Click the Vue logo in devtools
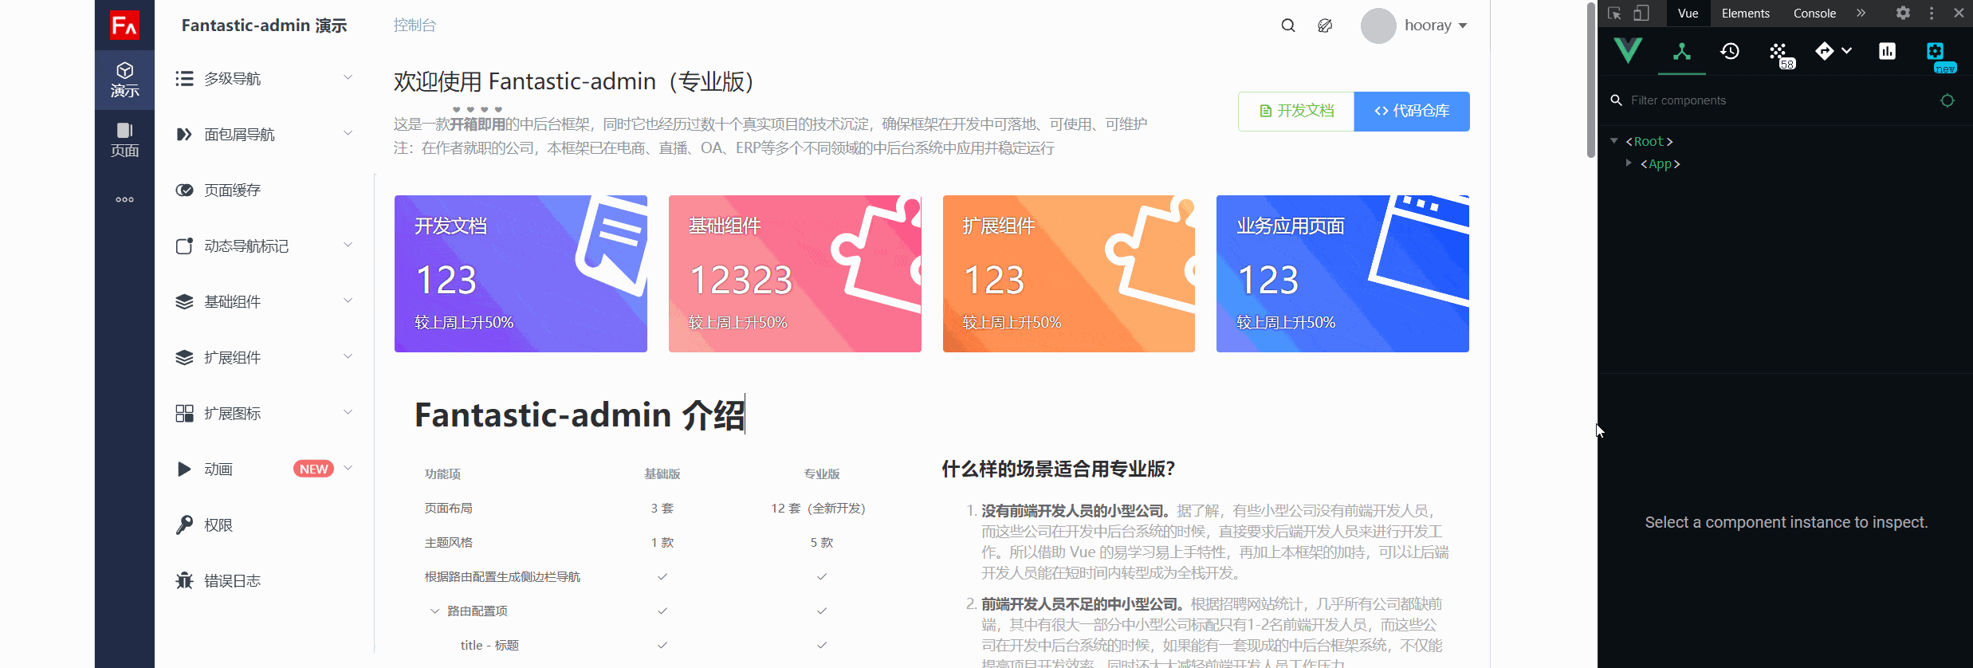 pyautogui.click(x=1628, y=51)
